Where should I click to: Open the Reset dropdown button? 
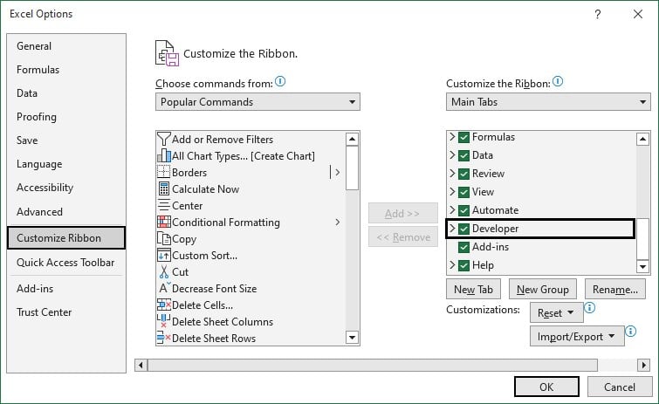(x=556, y=313)
